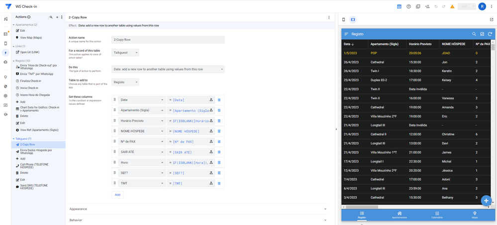Click the orange warning triangle icon
The width and height of the screenshot is (497, 225).
tap(452, 6)
